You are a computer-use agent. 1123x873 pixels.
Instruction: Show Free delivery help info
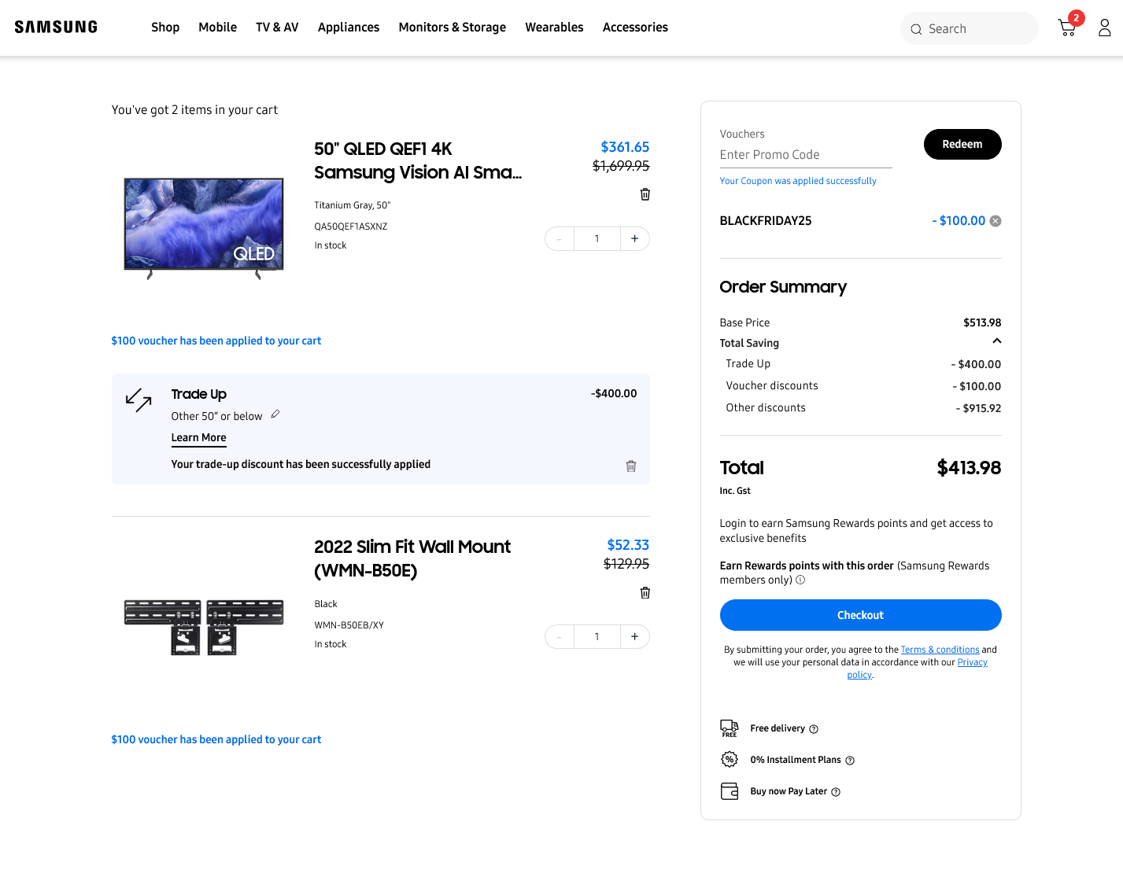pyautogui.click(x=814, y=729)
